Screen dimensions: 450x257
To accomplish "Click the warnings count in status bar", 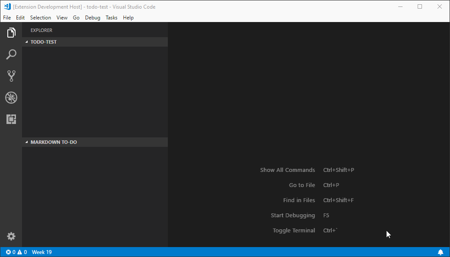I will [x=22, y=252].
